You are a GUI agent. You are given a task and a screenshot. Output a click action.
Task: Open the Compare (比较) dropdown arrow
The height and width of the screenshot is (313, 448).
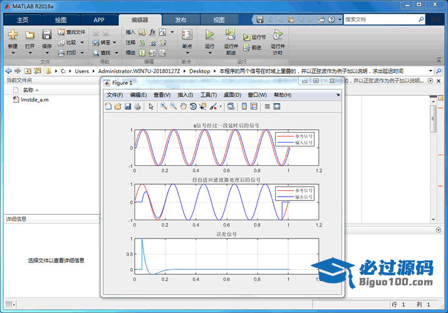[82, 43]
